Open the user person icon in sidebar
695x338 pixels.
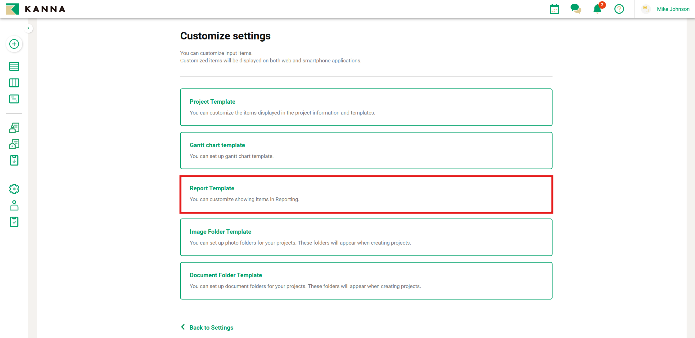[14, 205]
